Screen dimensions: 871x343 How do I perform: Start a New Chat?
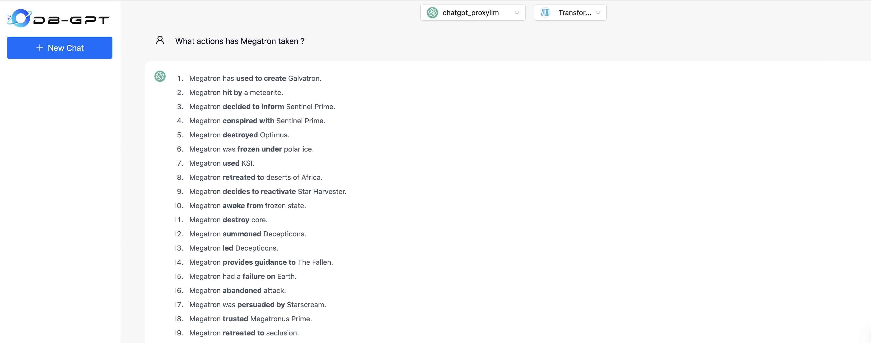[60, 48]
